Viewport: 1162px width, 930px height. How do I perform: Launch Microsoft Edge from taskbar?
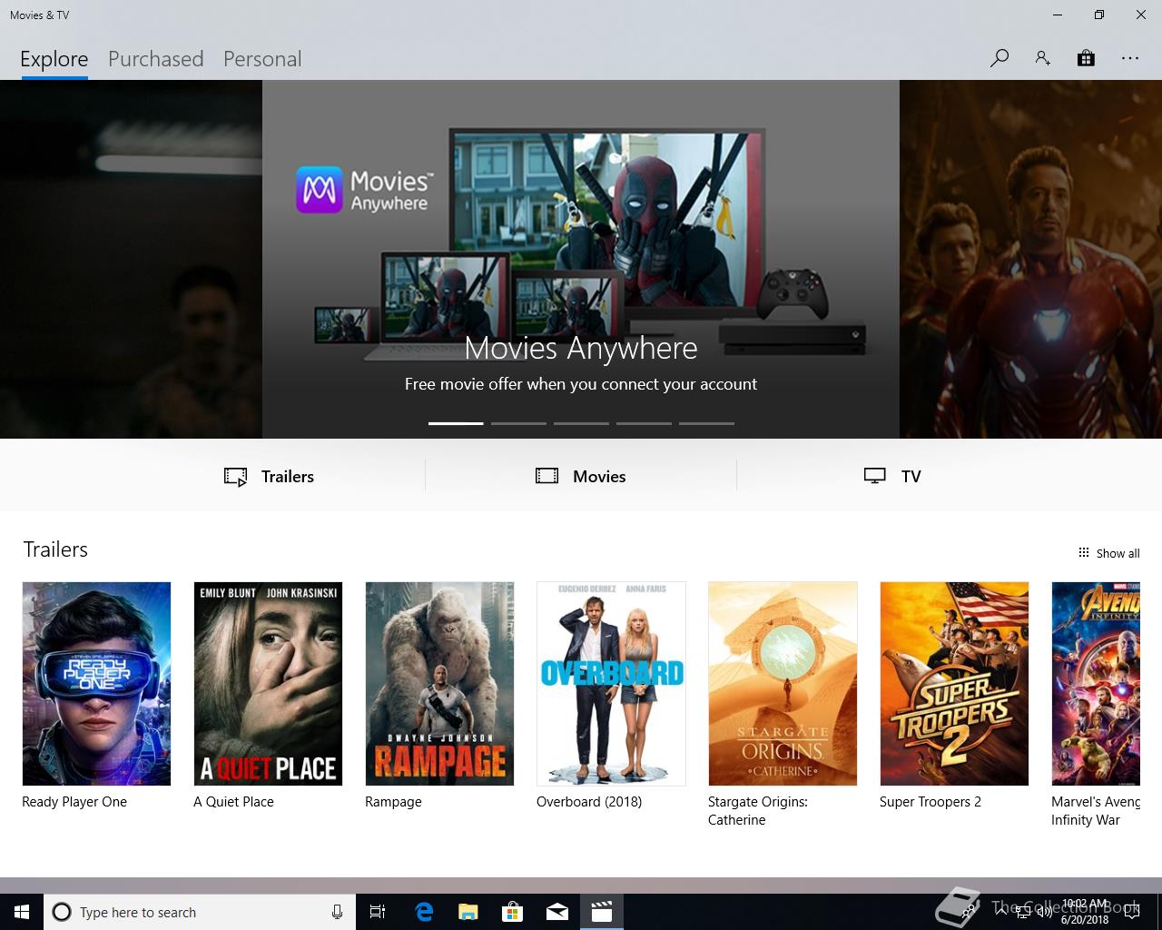point(423,912)
